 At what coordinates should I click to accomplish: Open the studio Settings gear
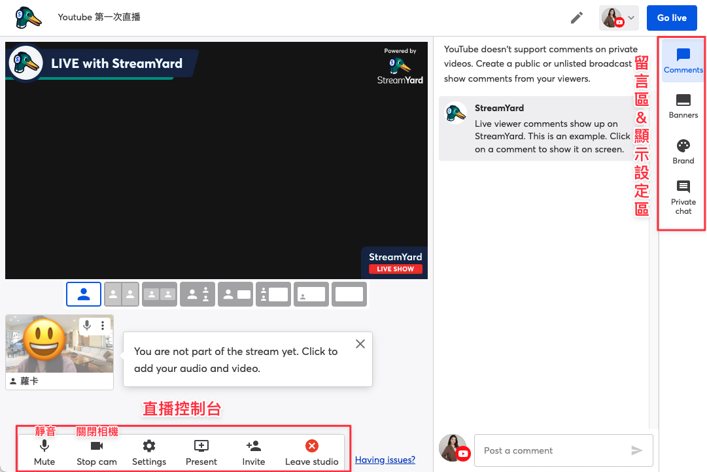point(149,452)
